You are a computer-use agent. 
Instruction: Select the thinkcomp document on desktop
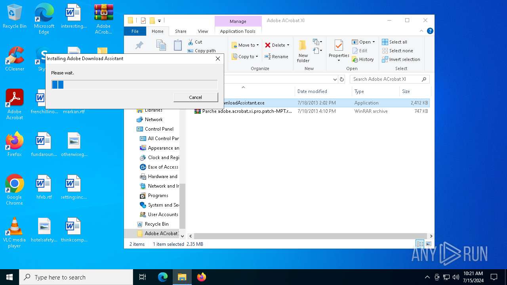[74, 230]
